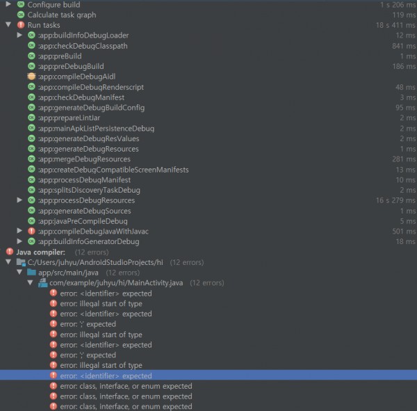The height and width of the screenshot is (411, 417).
Task: Expand the :app:processDebugResources task
Action: coord(19,200)
